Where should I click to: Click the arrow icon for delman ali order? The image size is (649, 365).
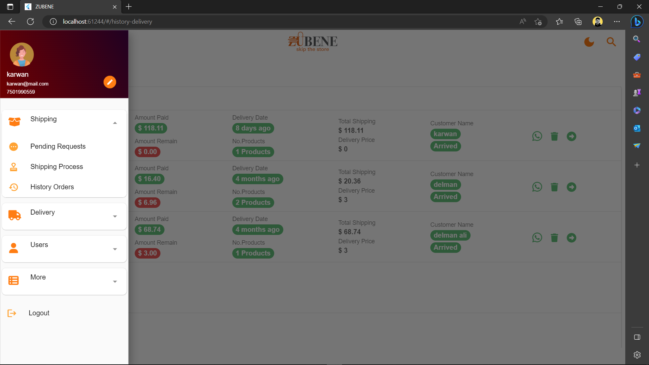coord(572,238)
